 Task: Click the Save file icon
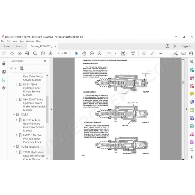click(x=4, y=53)
